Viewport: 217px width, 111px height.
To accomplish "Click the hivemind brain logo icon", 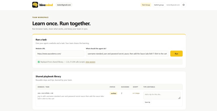I will click(35, 5).
